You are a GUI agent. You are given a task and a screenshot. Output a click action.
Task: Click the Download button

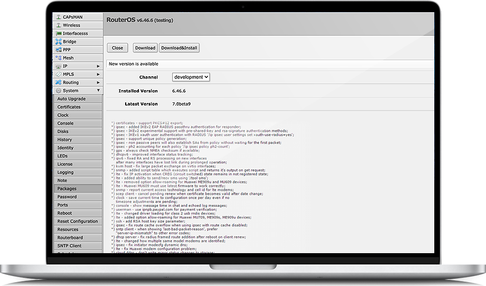(x=145, y=48)
